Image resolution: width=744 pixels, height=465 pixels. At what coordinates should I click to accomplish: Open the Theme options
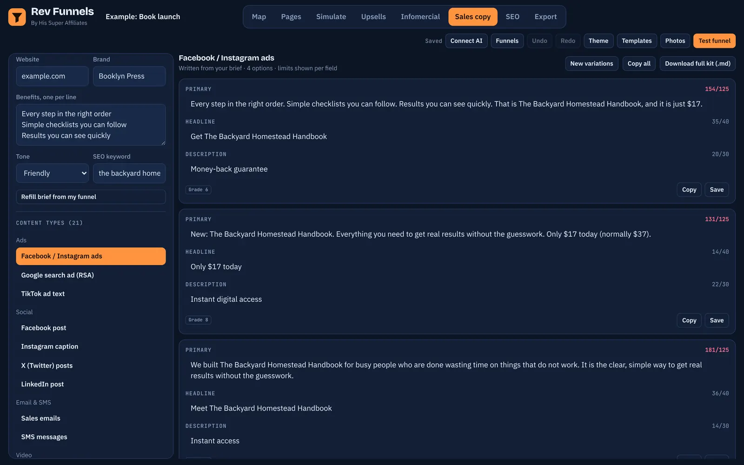(598, 41)
